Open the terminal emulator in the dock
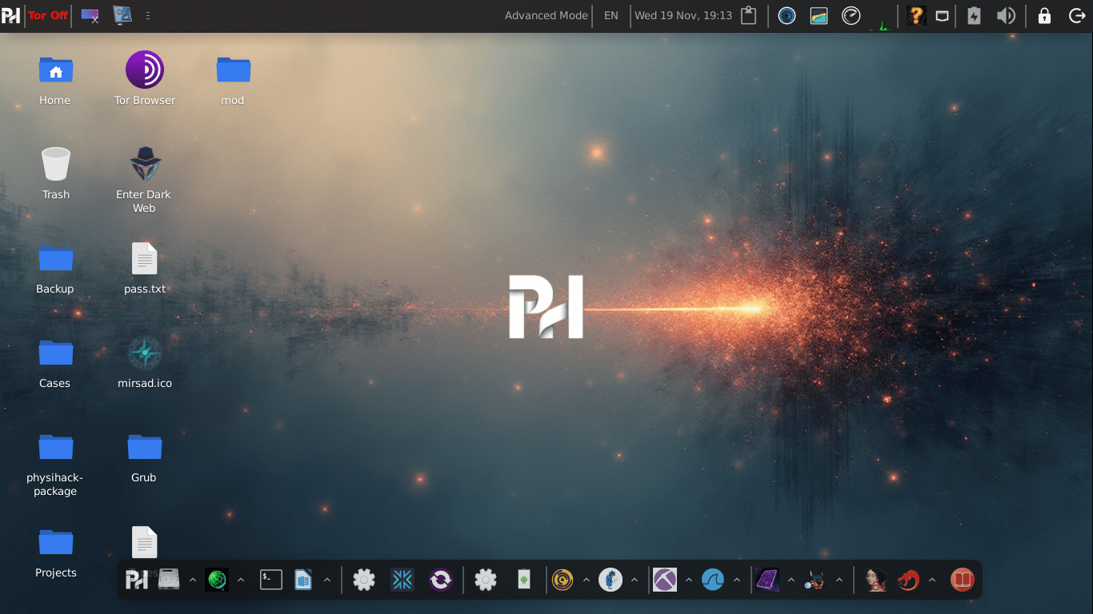Viewport: 1093px width, 614px height. tap(270, 580)
